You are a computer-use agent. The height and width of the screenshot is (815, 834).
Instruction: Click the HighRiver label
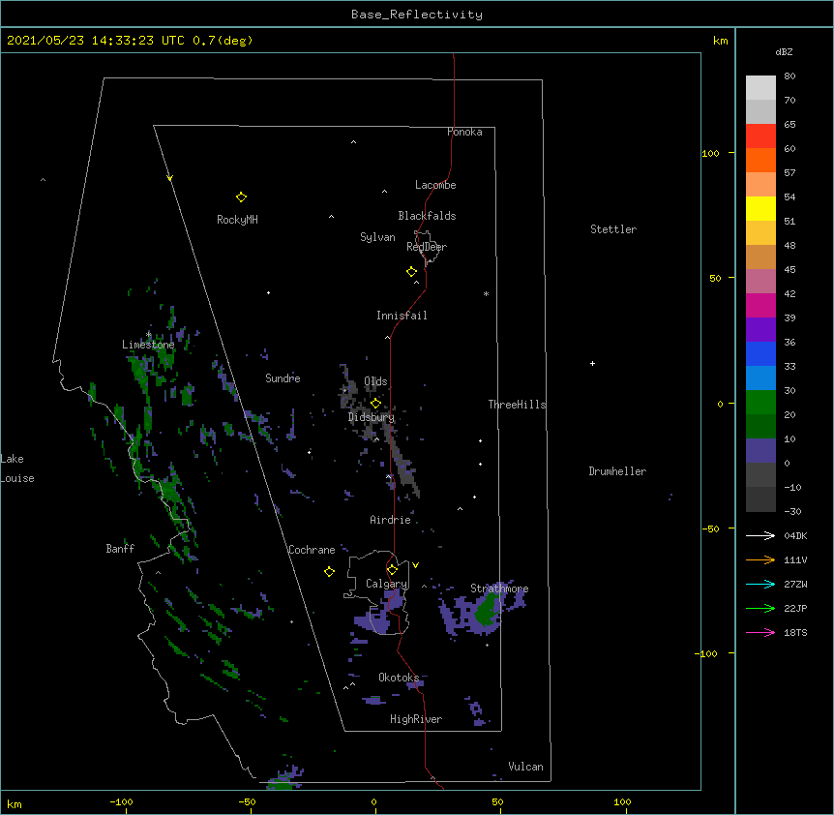click(416, 719)
